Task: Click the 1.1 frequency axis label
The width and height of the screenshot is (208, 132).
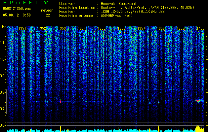Action: 3,43
